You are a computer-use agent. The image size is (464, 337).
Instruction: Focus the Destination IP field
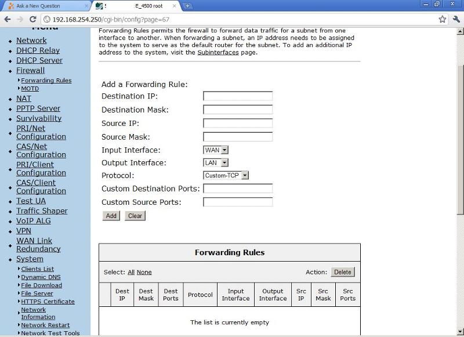pyautogui.click(x=238, y=96)
